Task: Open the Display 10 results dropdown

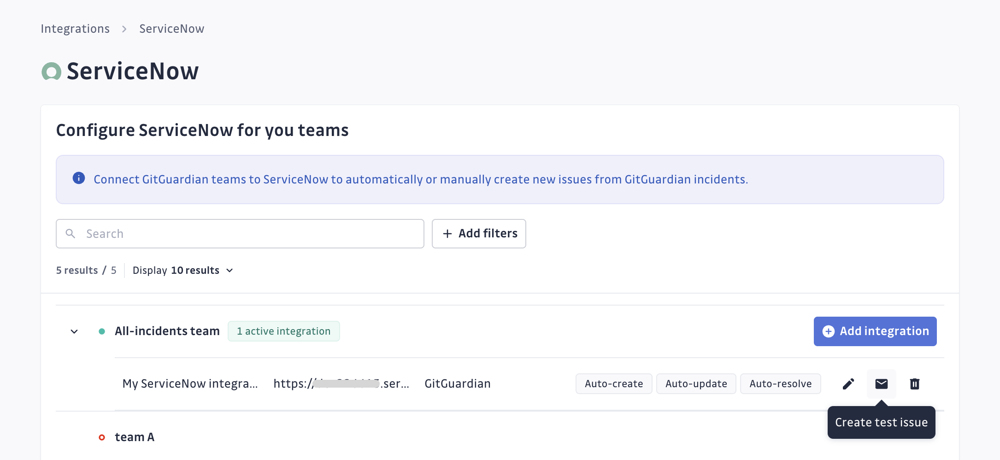Action: 183,270
